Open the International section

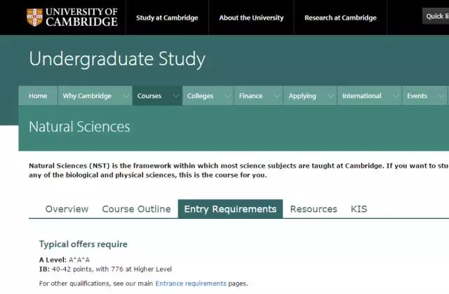(x=362, y=96)
